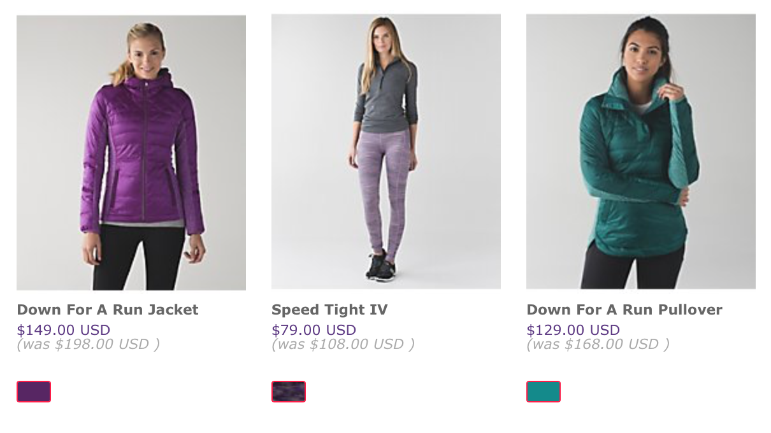Click the $79.00 USD sale price
This screenshot has width=771, height=433.
(314, 330)
